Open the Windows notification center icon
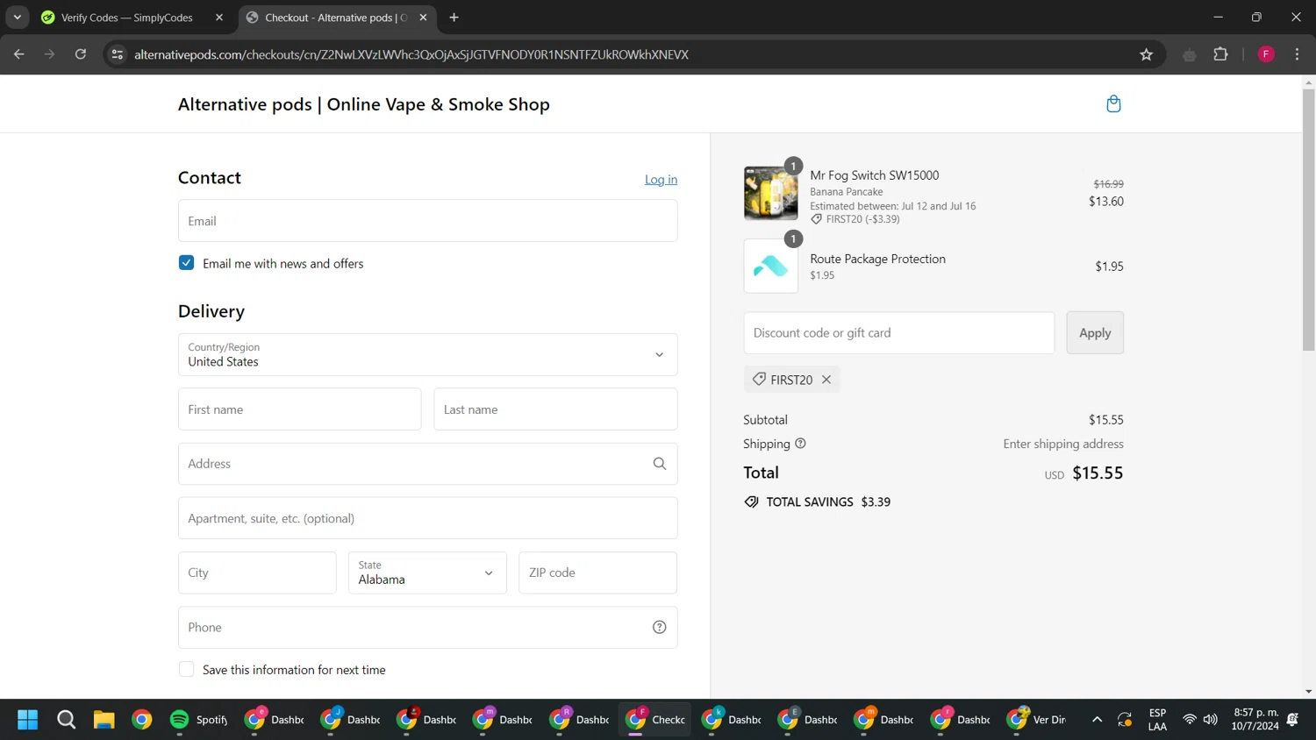Viewport: 1316px width, 740px height. (x=1292, y=720)
